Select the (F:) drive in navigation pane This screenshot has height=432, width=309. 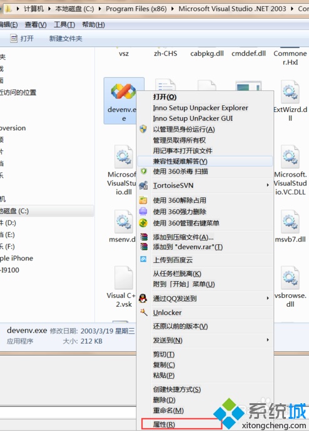click(7, 246)
